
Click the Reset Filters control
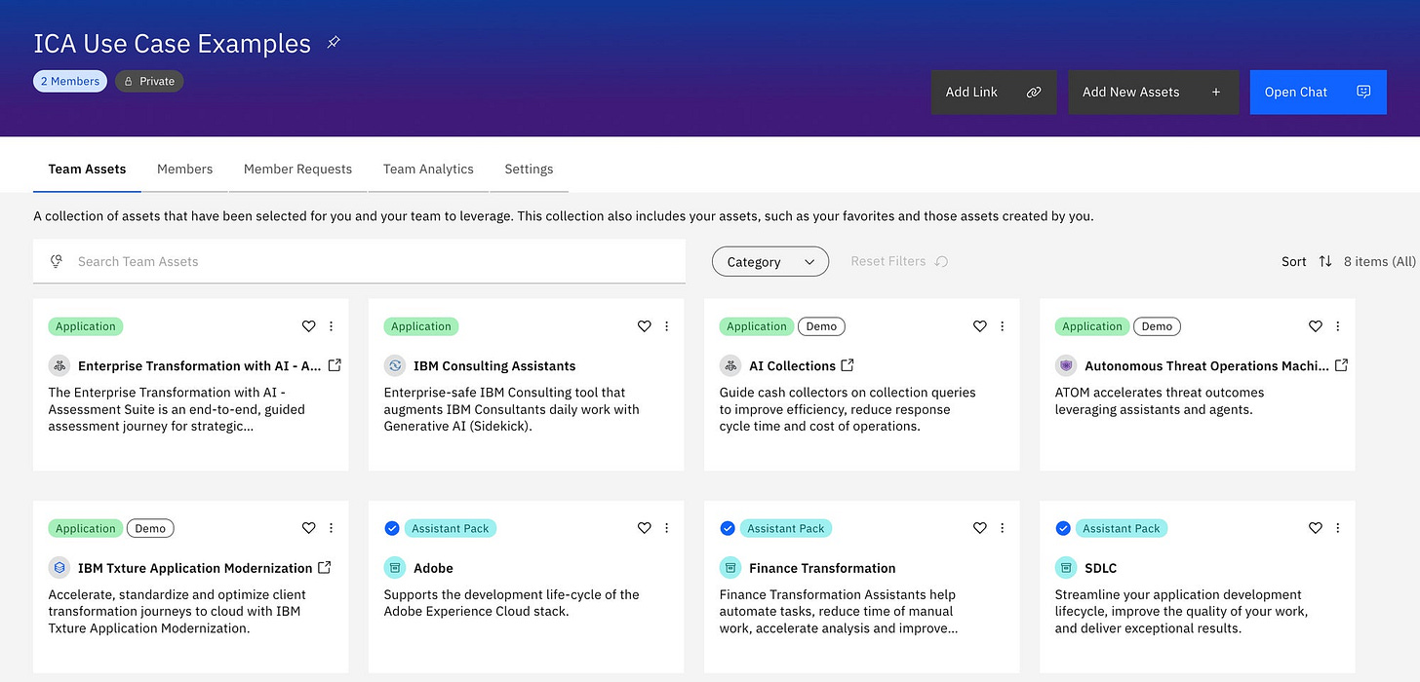[x=896, y=261]
